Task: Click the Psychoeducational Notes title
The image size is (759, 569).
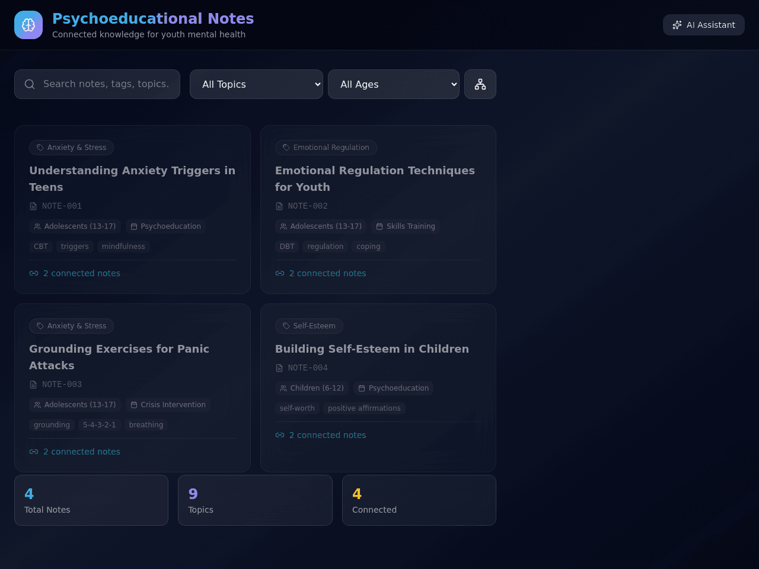Action: (x=153, y=19)
